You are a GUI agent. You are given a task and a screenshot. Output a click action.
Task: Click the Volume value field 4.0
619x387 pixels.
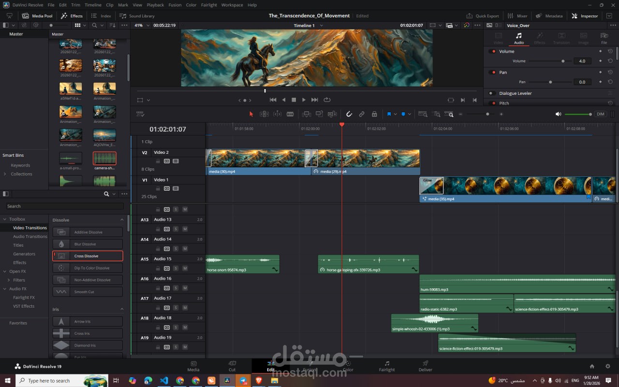[582, 61]
